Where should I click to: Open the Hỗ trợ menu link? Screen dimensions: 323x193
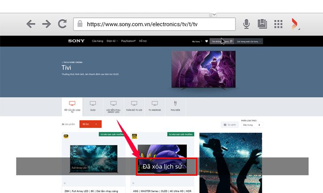tap(143, 41)
